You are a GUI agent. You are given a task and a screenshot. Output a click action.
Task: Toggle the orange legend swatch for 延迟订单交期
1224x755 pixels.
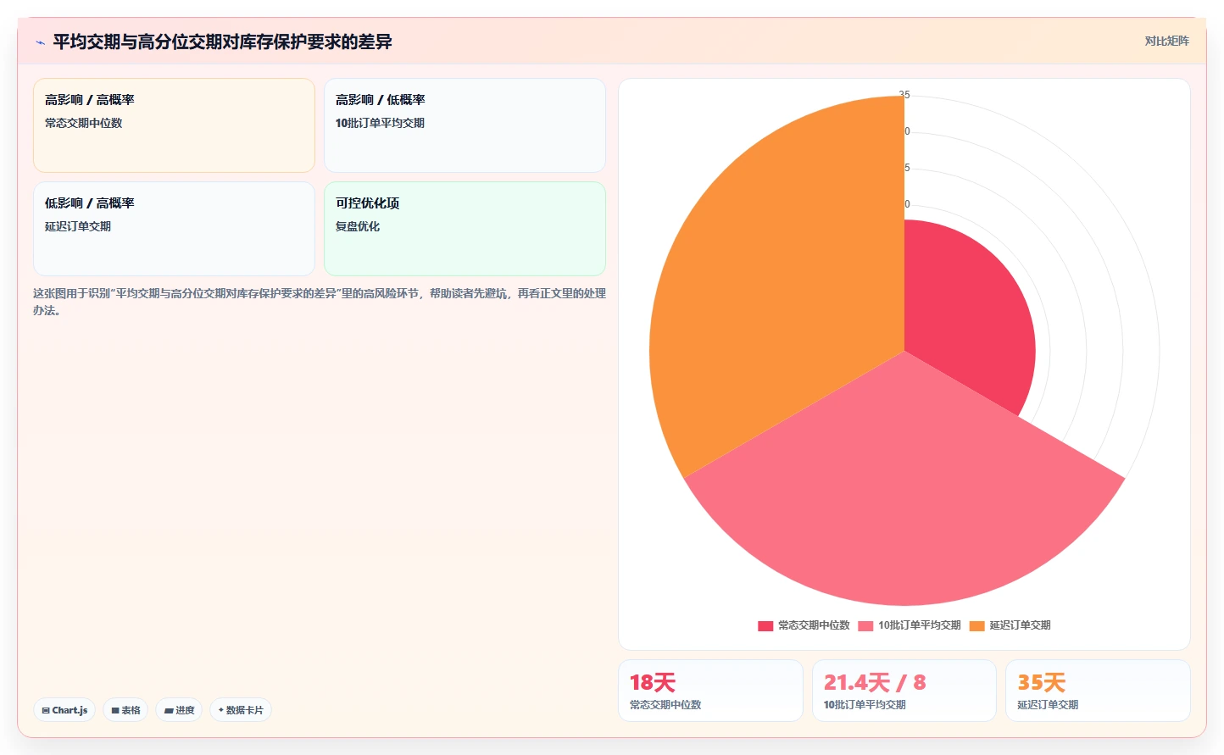977,626
